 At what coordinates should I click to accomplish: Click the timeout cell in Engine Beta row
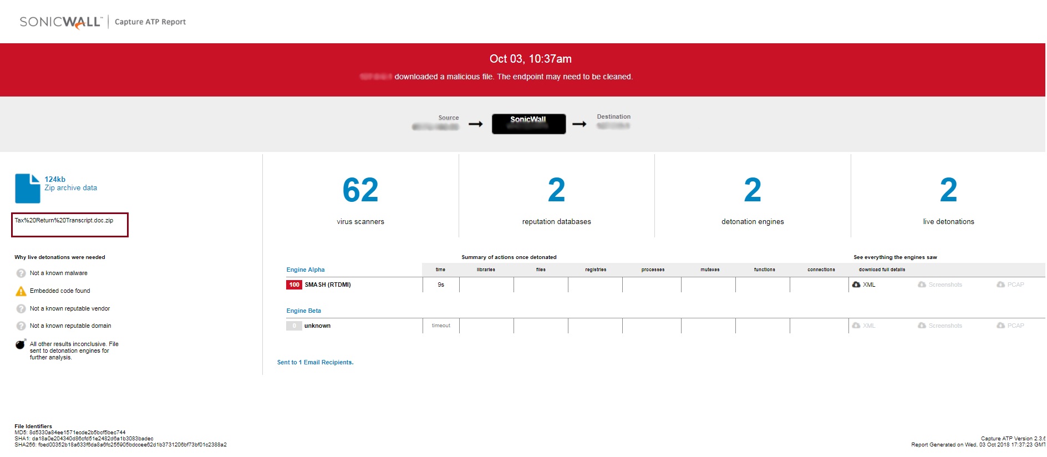(441, 326)
